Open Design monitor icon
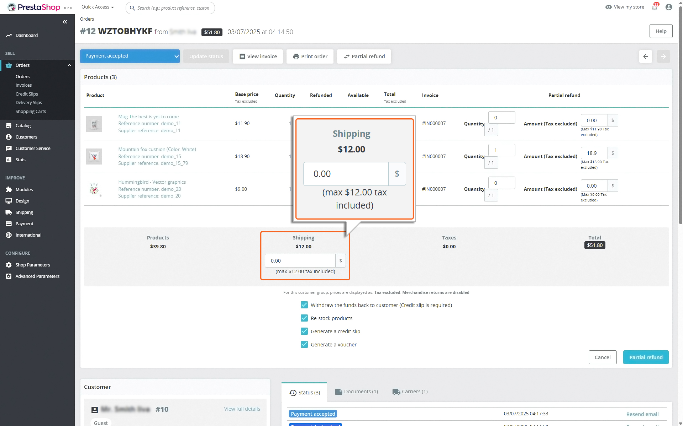The width and height of the screenshot is (683, 426). [x=9, y=201]
